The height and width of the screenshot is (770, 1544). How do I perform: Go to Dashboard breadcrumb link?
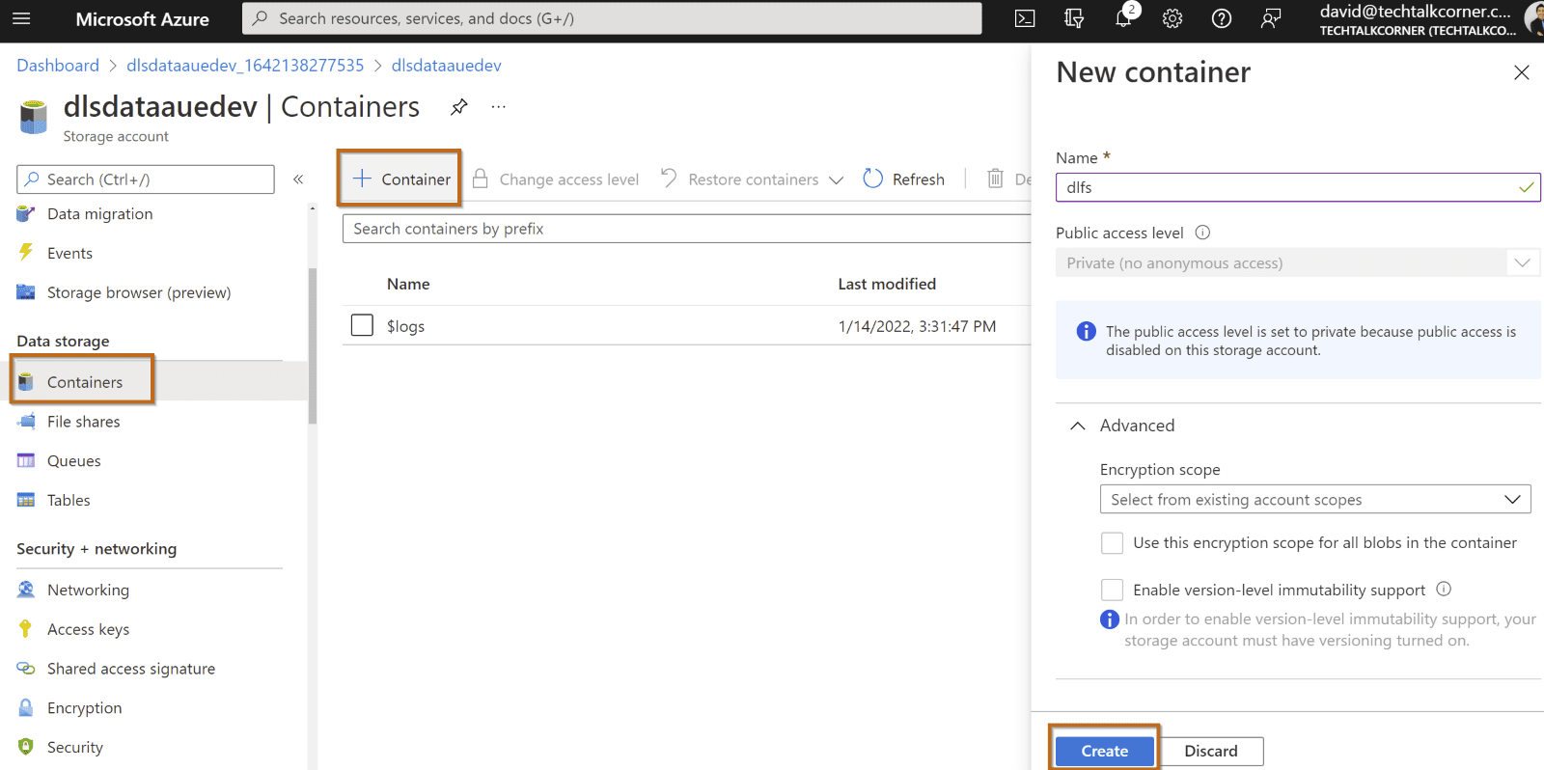[x=58, y=66]
